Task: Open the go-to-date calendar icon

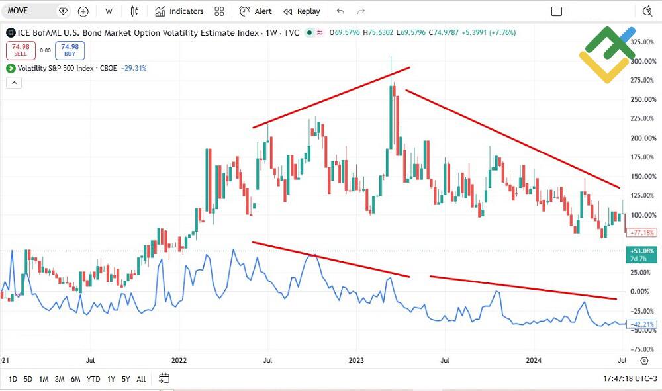Action: (x=164, y=378)
